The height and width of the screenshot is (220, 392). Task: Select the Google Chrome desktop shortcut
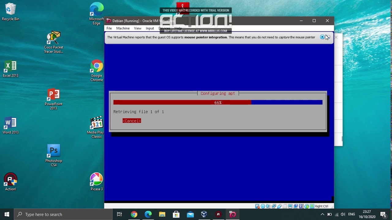coord(96,71)
